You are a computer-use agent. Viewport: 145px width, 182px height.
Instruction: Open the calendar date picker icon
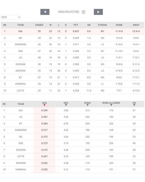[83, 12]
